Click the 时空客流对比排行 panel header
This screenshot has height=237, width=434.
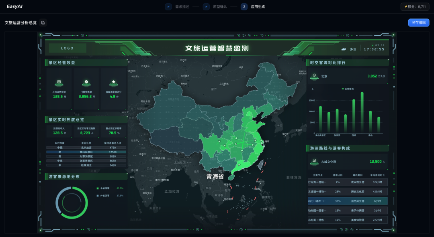click(348, 63)
